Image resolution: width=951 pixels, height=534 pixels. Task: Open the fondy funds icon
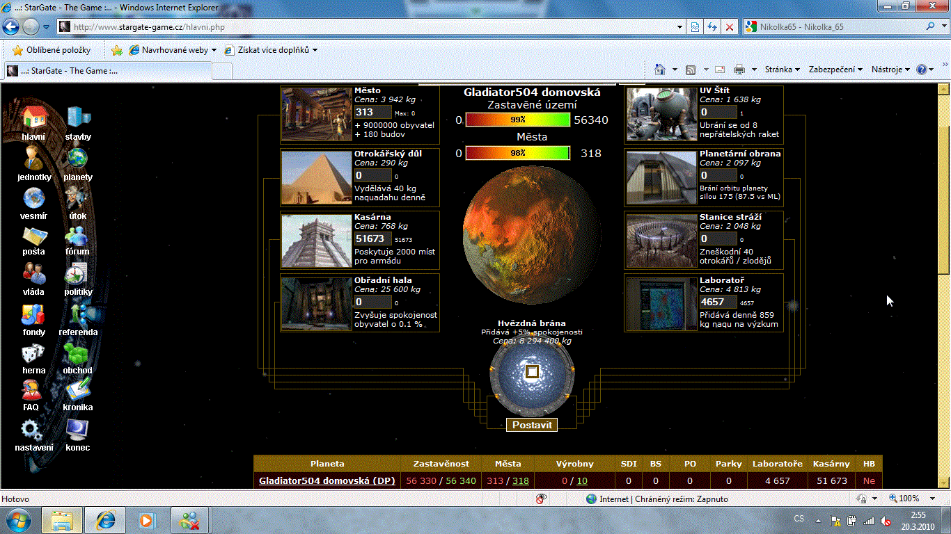pyautogui.click(x=34, y=315)
